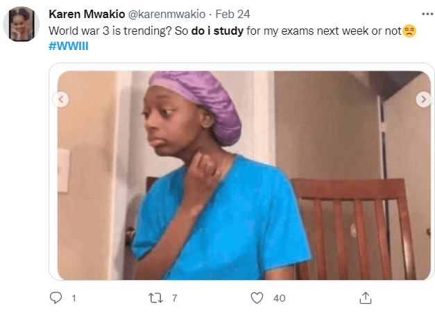Screen dimensions: 435x312
Task: Click the likes count number 40
Action: pos(279,298)
